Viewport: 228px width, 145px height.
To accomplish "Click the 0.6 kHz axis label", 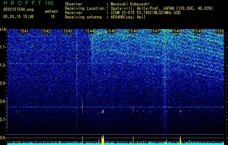I will pos(3,138).
